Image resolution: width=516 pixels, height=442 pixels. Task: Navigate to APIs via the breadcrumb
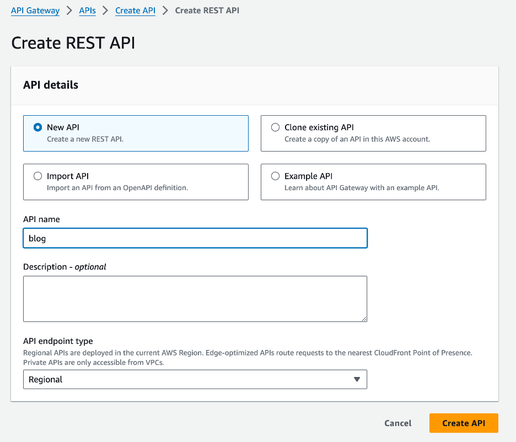click(87, 10)
